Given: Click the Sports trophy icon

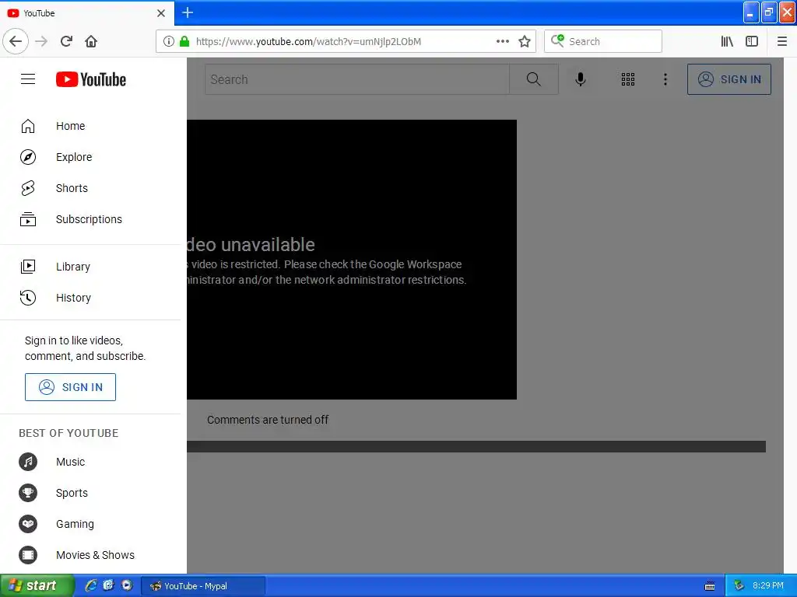Looking at the screenshot, I should (x=28, y=492).
